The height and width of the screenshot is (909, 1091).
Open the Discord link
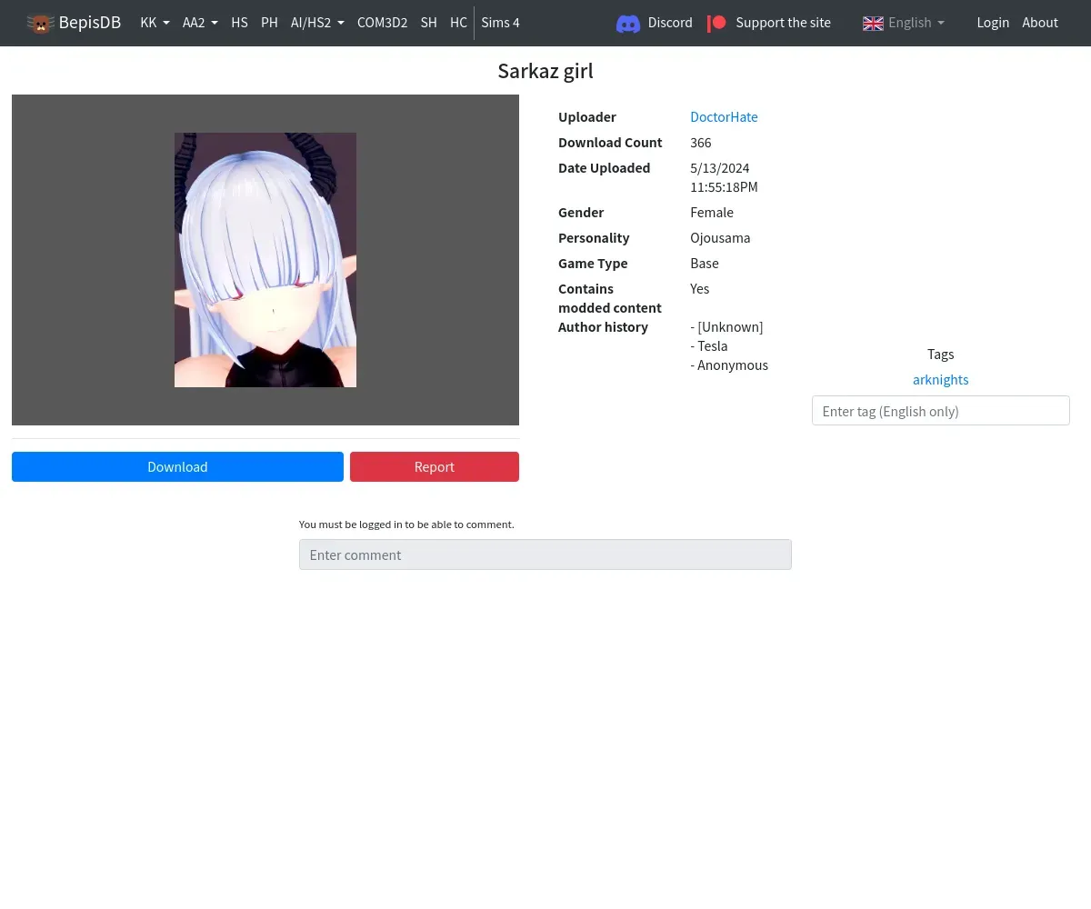(670, 23)
